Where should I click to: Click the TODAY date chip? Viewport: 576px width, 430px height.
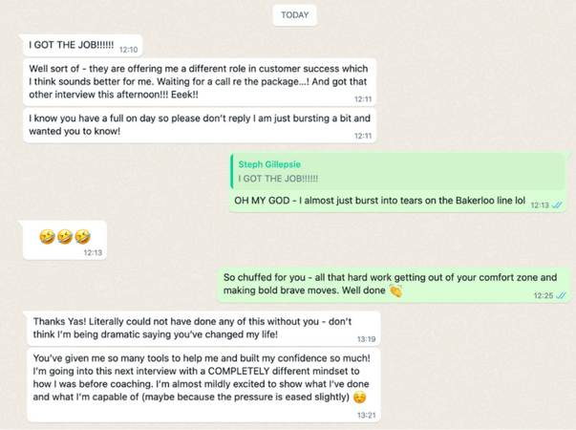pos(295,14)
